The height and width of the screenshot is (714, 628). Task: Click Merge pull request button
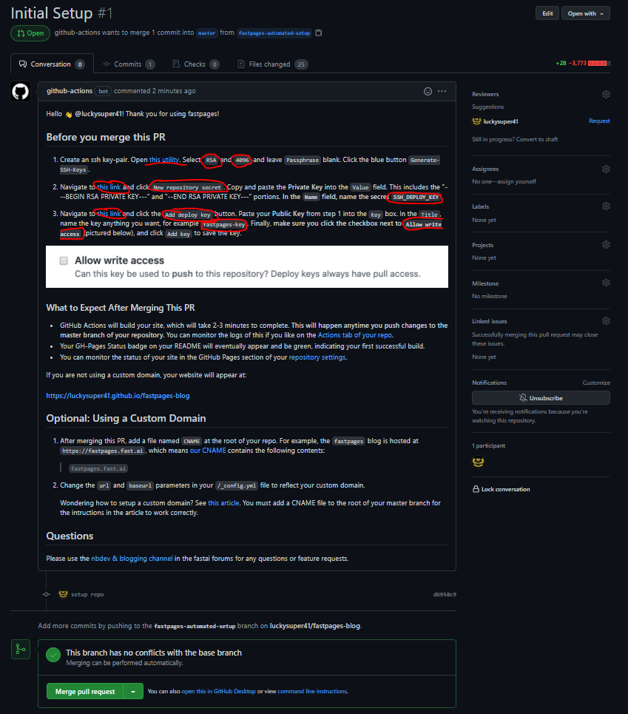pyautogui.click(x=84, y=691)
